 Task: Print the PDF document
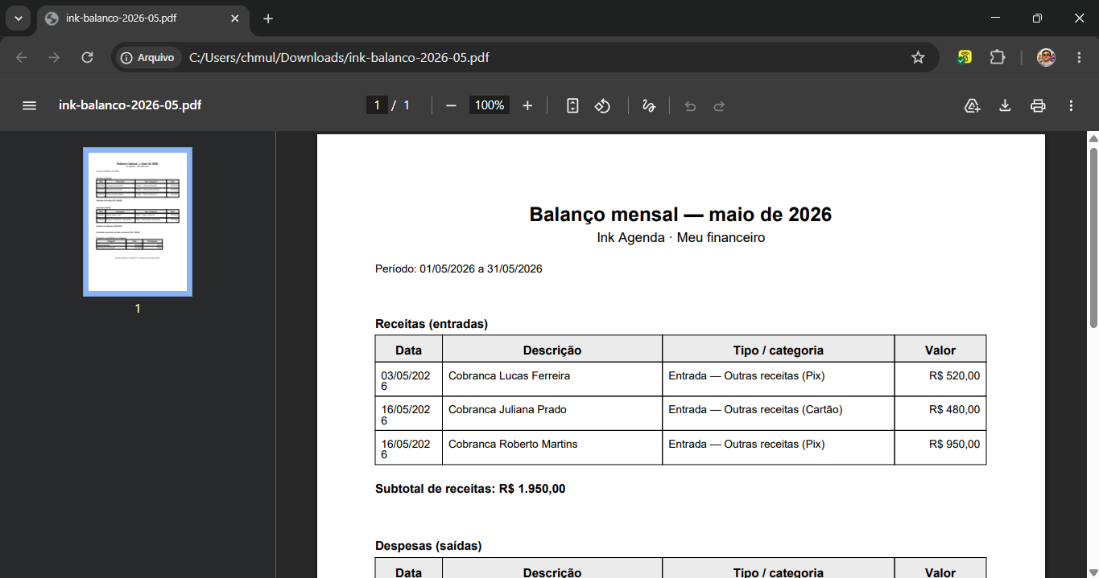(1038, 105)
